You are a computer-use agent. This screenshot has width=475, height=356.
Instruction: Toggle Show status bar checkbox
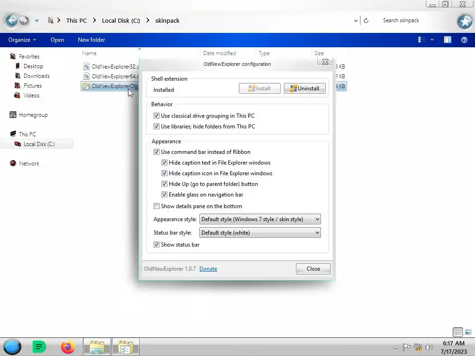[x=156, y=244]
